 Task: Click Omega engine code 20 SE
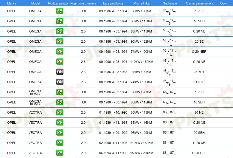[x=199, y=41]
